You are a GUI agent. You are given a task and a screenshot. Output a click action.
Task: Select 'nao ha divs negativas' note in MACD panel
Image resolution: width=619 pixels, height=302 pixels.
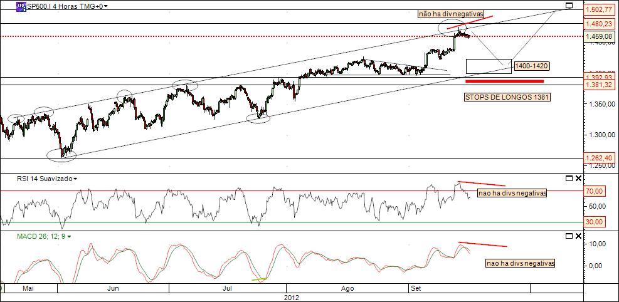pyautogui.click(x=520, y=263)
